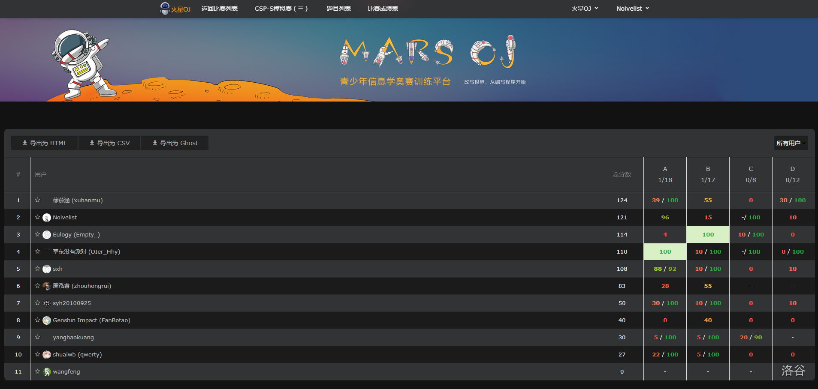Click the avatar of 周泓睿 (zhouhongrui)
Viewport: 818px width, 389px height.
[47, 286]
